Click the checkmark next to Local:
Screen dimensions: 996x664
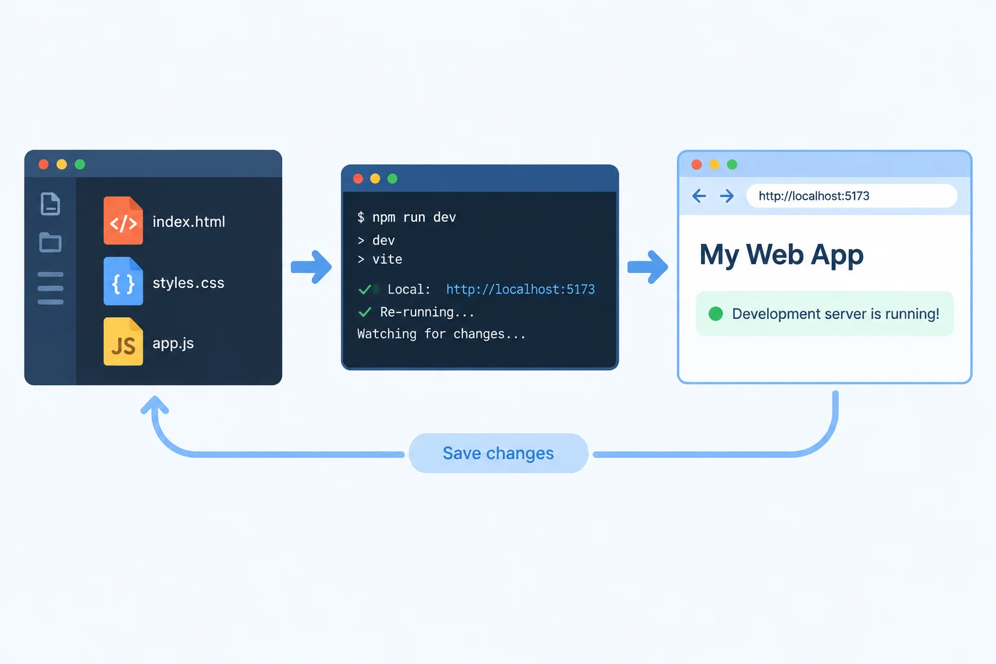tap(364, 289)
